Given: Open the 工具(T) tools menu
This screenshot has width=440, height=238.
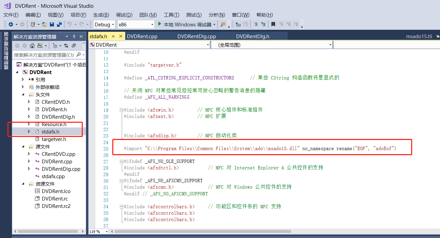Looking at the screenshot, I should (x=171, y=15).
